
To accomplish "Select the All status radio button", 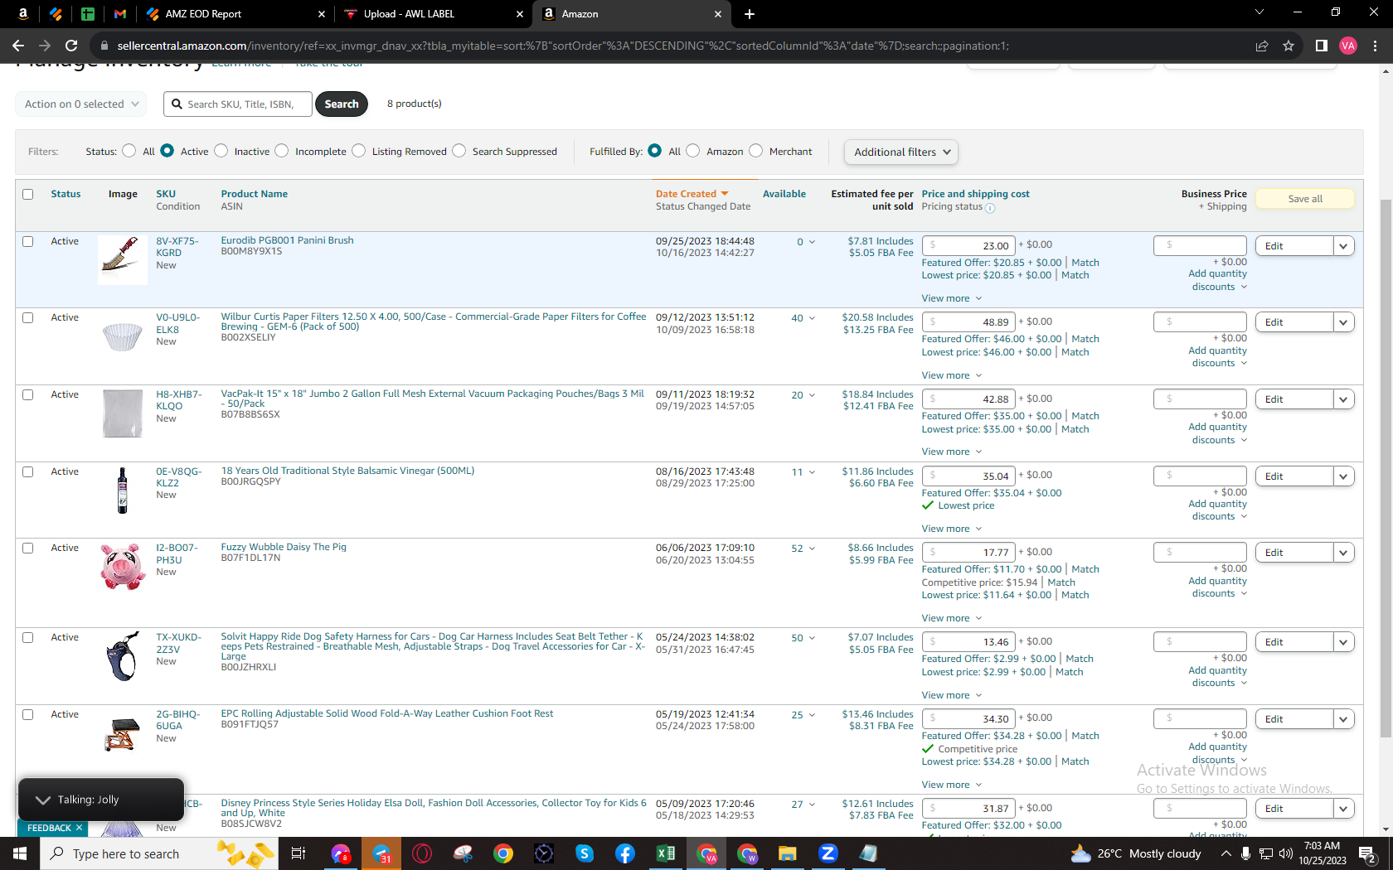I will [x=129, y=151].
